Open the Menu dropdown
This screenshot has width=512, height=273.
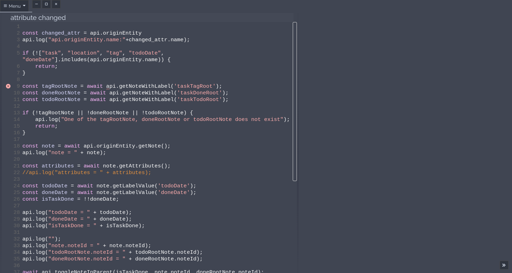14,6
